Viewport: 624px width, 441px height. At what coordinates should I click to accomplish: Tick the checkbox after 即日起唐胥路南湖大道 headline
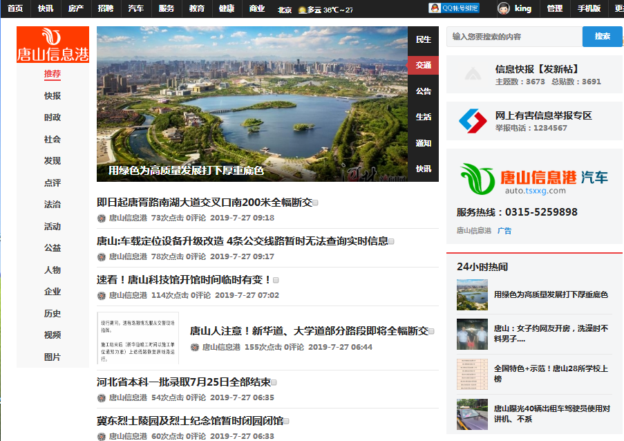[x=316, y=203]
